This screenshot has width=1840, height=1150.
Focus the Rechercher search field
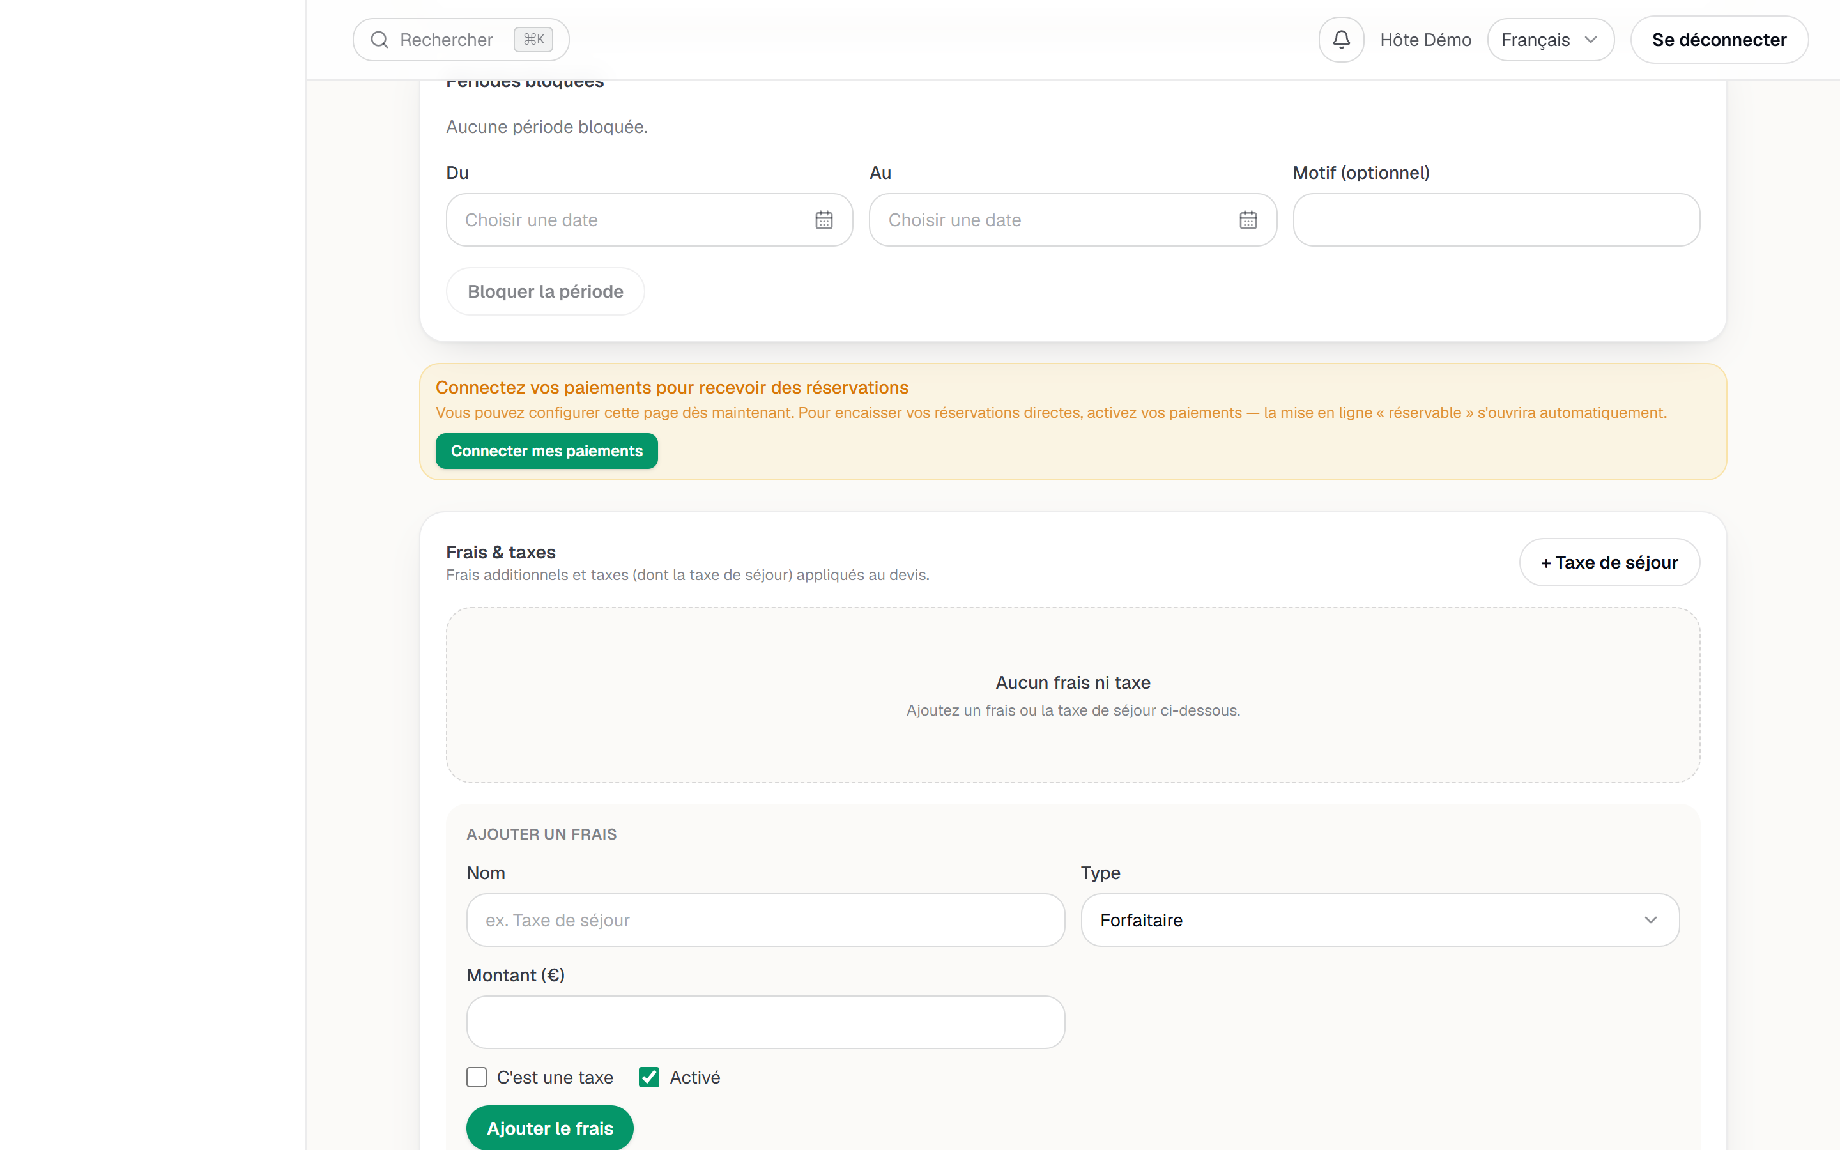(461, 40)
